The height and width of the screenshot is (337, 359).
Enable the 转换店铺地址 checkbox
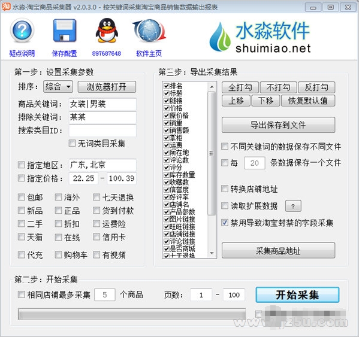point(225,189)
